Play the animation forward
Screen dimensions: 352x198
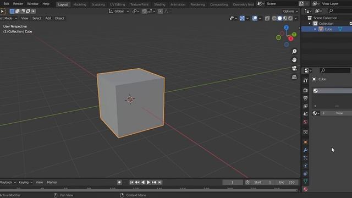[148, 182]
